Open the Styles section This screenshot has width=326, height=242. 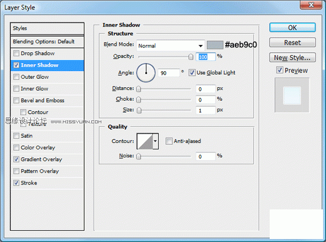(x=47, y=28)
